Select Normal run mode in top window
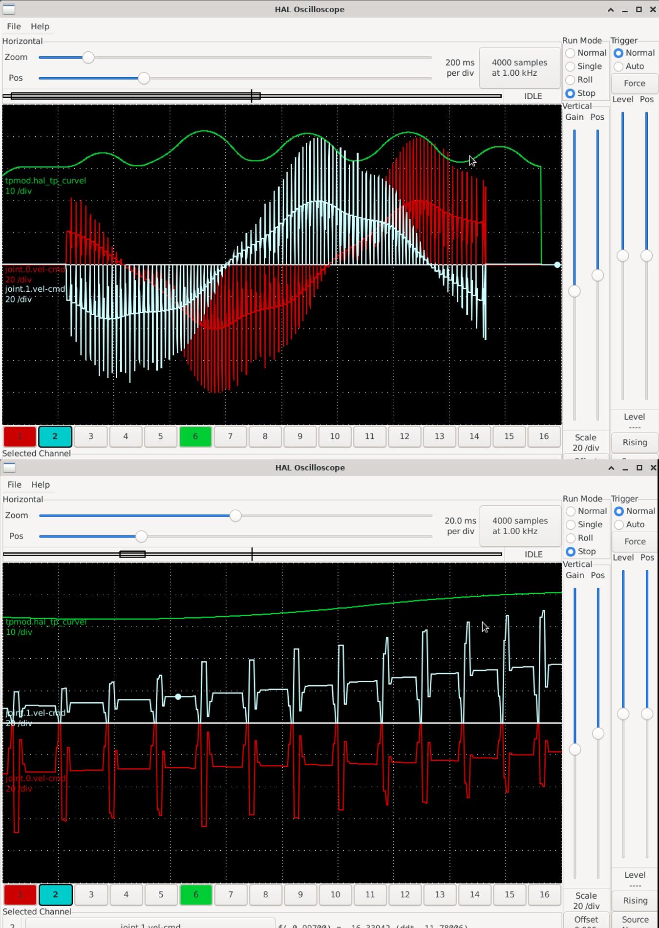659x928 pixels. [586, 53]
